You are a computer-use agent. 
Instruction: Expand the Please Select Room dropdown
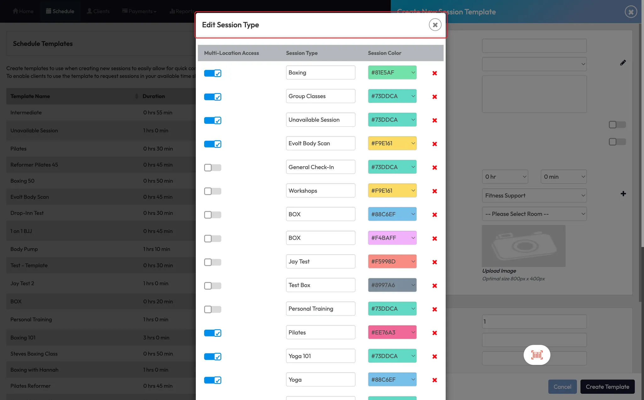(x=534, y=214)
